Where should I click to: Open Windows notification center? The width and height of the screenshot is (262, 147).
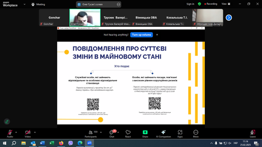pos(256,143)
